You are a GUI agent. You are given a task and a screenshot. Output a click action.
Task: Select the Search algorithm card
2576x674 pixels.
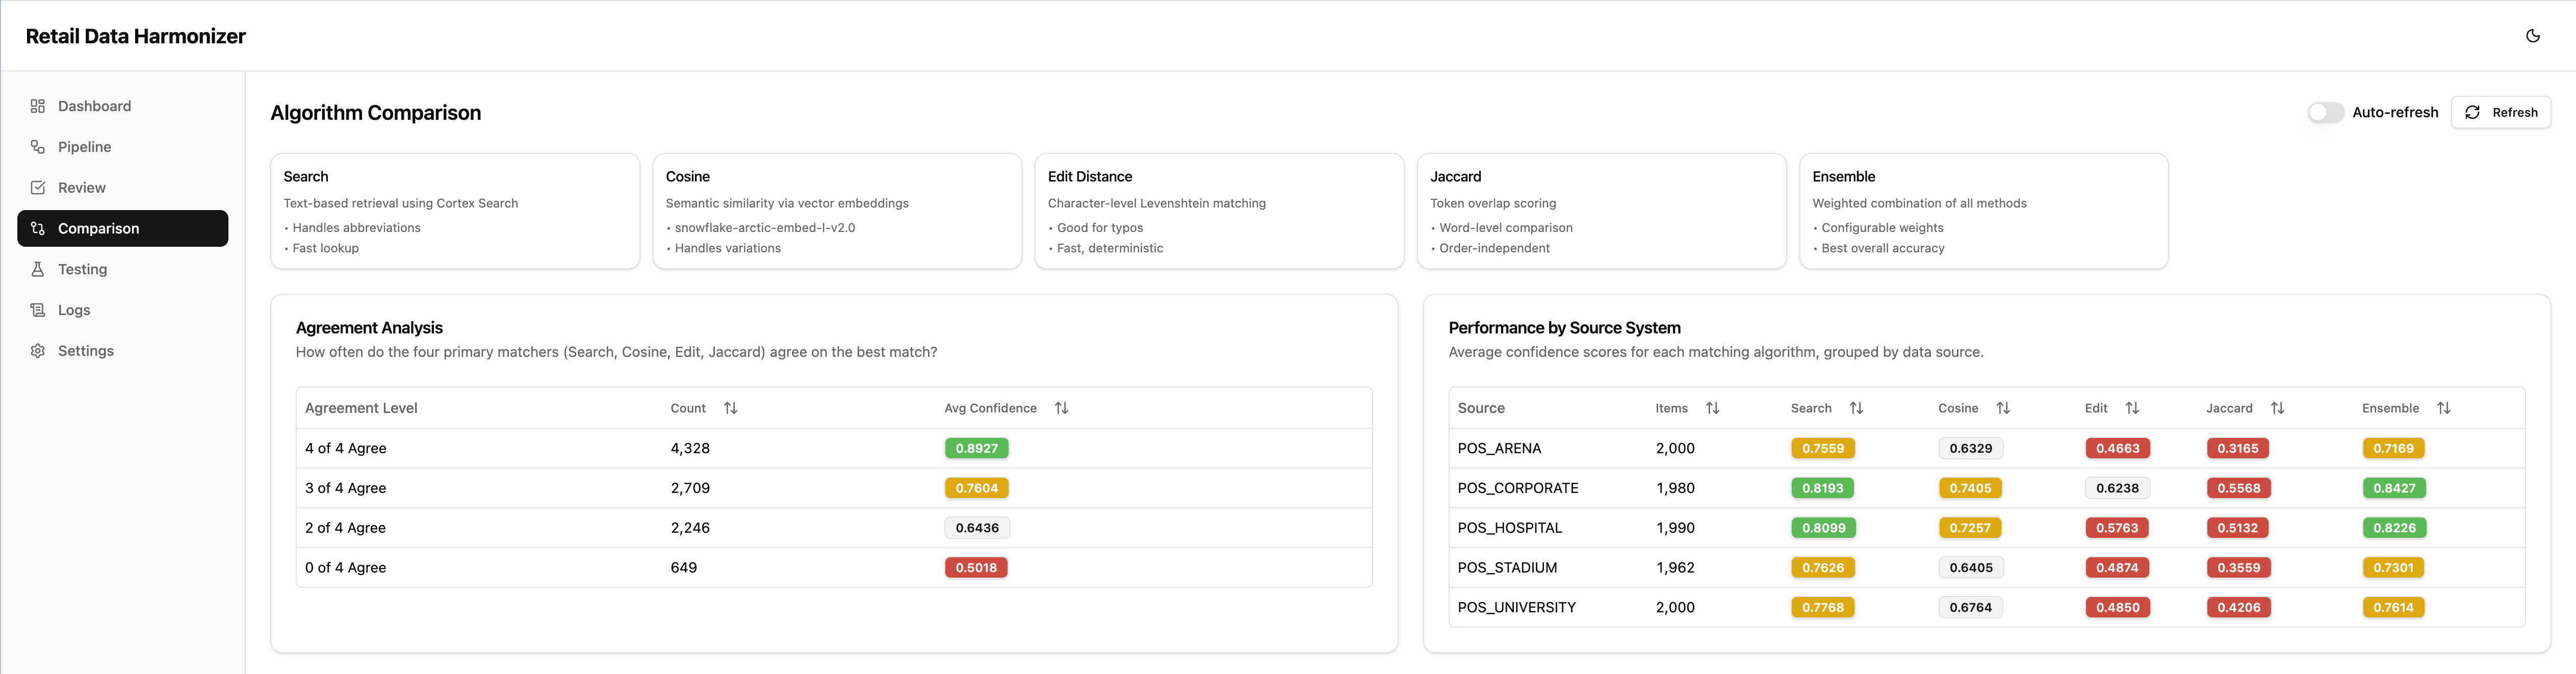(x=455, y=211)
